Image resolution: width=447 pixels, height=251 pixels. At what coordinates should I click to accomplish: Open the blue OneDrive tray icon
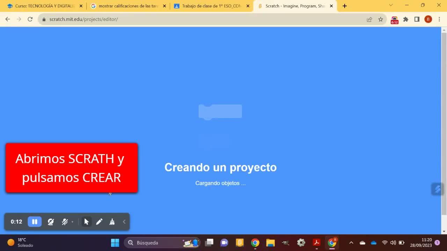pyautogui.click(x=374, y=243)
